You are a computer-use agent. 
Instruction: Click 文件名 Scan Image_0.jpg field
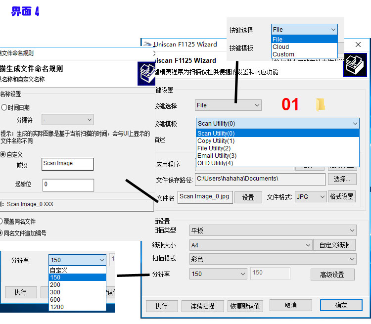coord(205,197)
